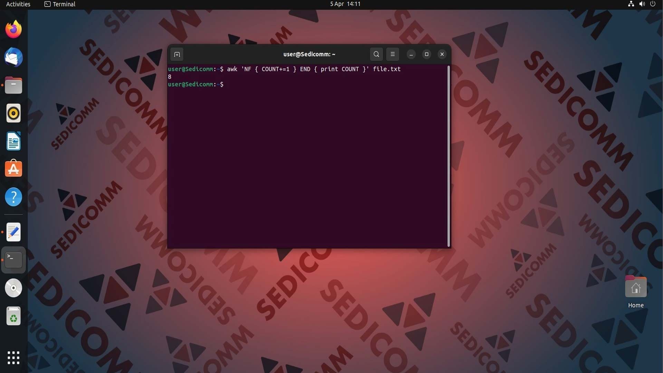Viewport: 663px width, 373px height.
Task: Launch Firefox from the dock
Action: [x=13, y=29]
